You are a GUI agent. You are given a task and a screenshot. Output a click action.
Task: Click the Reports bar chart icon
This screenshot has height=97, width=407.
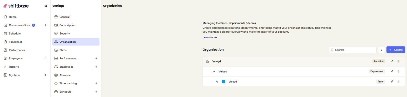[5, 67]
